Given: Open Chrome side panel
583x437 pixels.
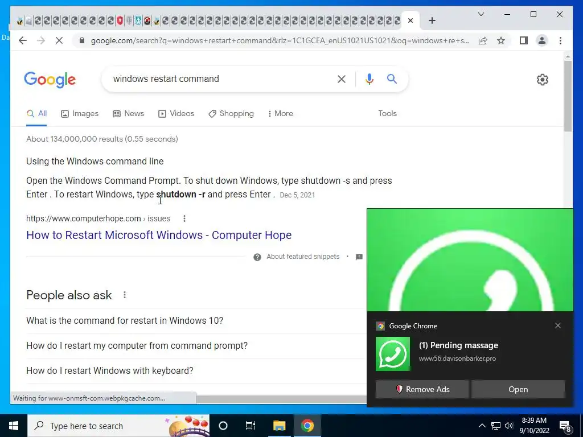Looking at the screenshot, I should [x=524, y=40].
